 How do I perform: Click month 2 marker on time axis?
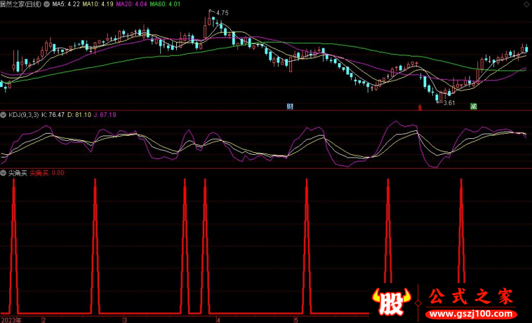44,320
